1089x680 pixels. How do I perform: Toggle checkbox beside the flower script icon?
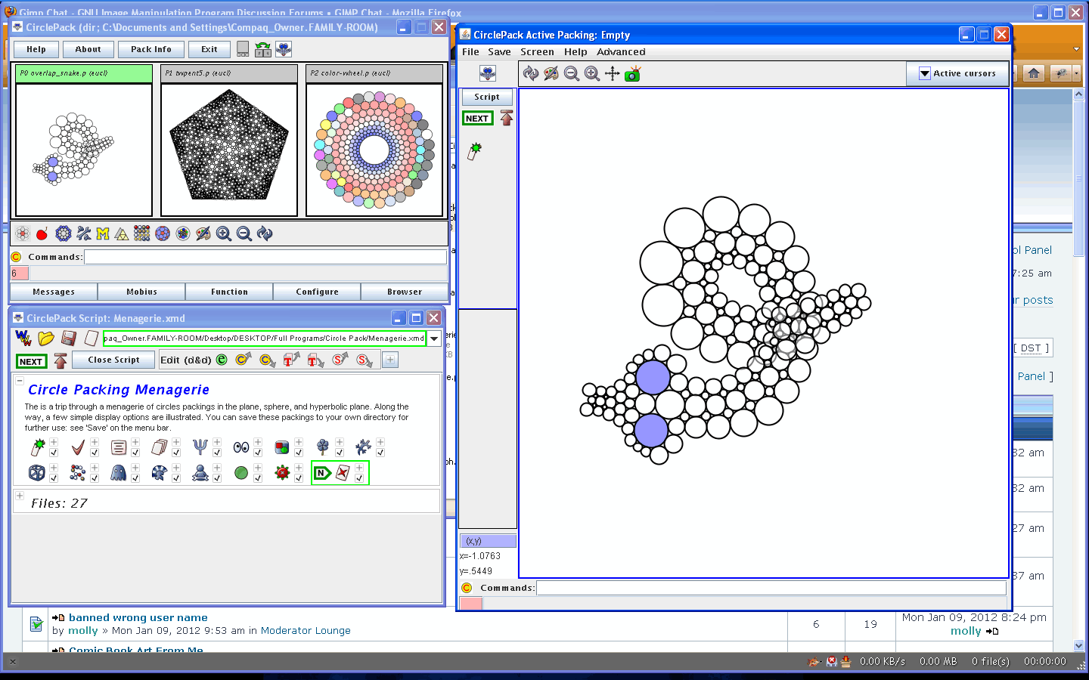(340, 453)
